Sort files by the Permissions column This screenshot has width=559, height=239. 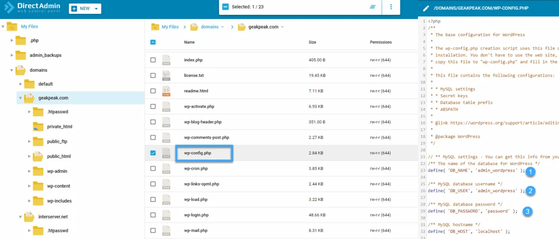pos(381,42)
